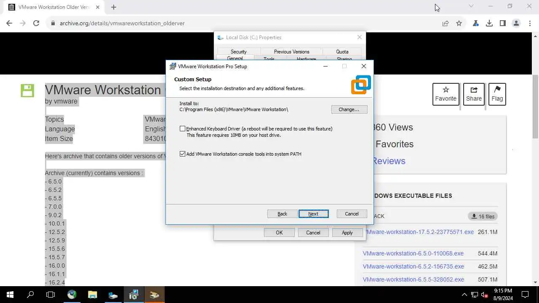539x303 pixels.
Task: Close the Local Disk Properties dialog
Action: 359,37
